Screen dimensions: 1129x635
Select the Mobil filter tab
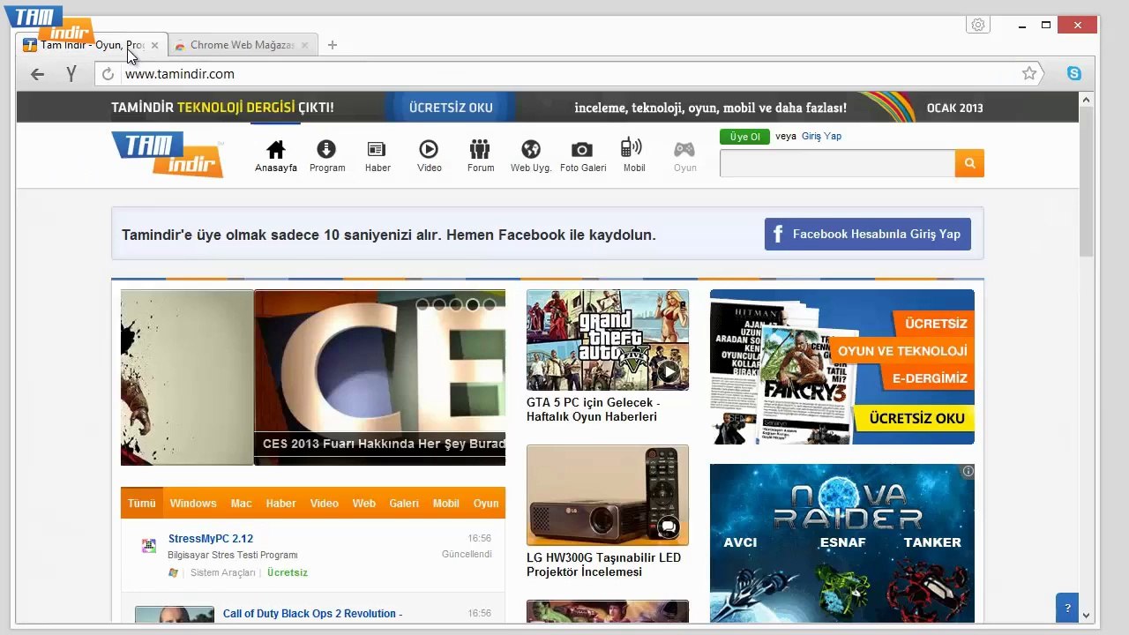click(446, 504)
